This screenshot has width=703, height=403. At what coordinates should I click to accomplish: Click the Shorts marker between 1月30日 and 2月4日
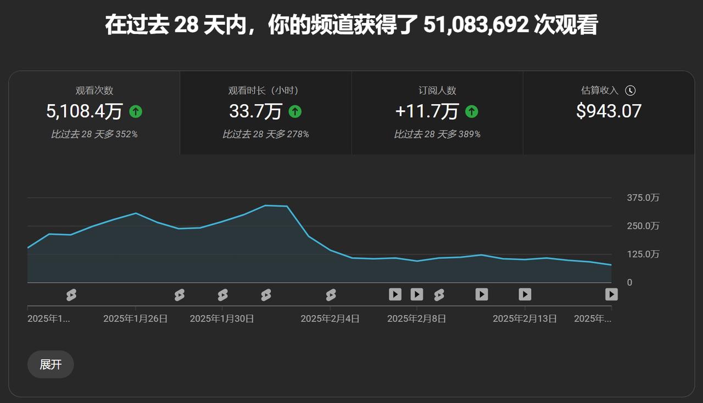click(x=266, y=295)
